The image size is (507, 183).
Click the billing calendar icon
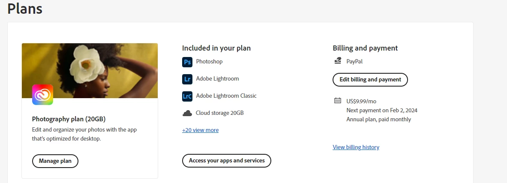[338, 101]
